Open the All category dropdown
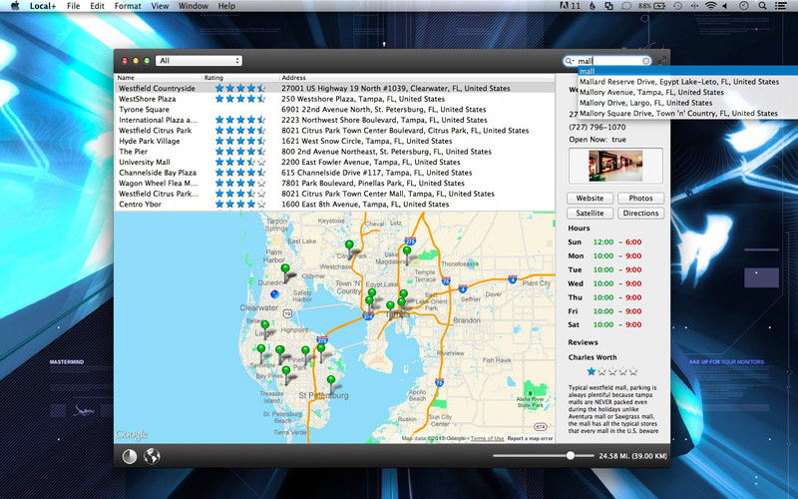Viewport: 798px width, 499px height. (x=199, y=61)
